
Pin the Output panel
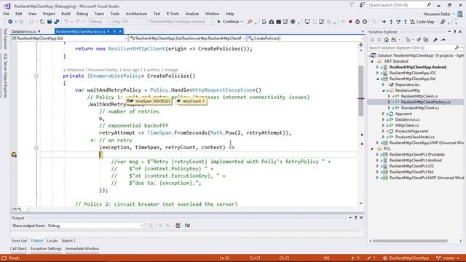[356, 218]
